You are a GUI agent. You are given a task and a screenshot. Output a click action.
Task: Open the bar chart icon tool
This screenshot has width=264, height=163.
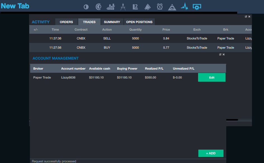[111, 7]
